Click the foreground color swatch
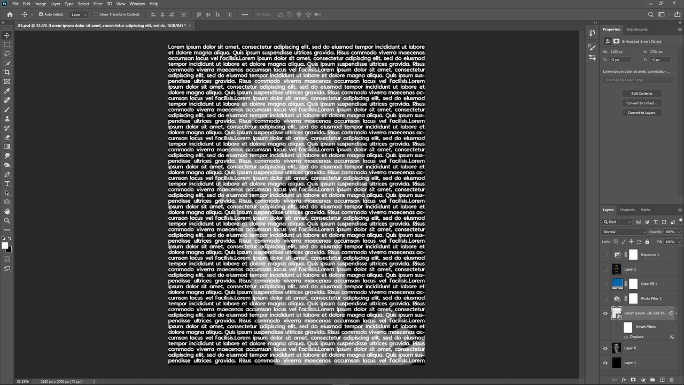This screenshot has height=385, width=684. tap(5, 245)
